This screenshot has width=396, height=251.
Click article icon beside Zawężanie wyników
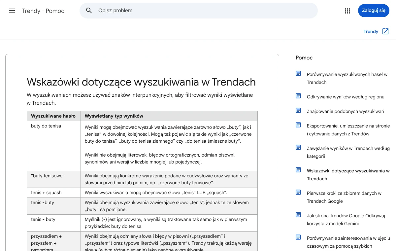tap(298, 147)
